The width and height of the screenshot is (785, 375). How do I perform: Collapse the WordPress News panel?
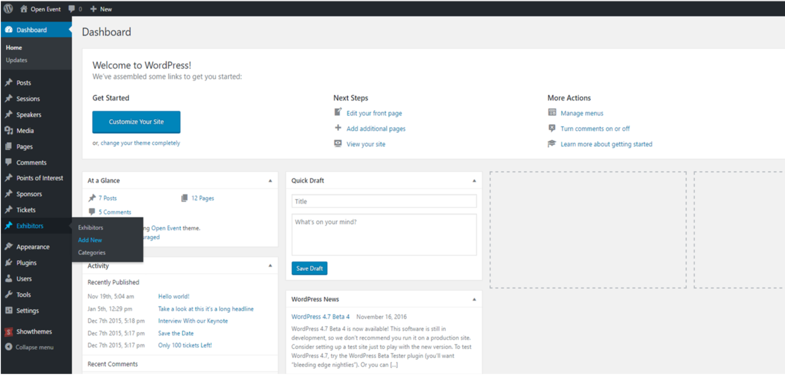(474, 299)
